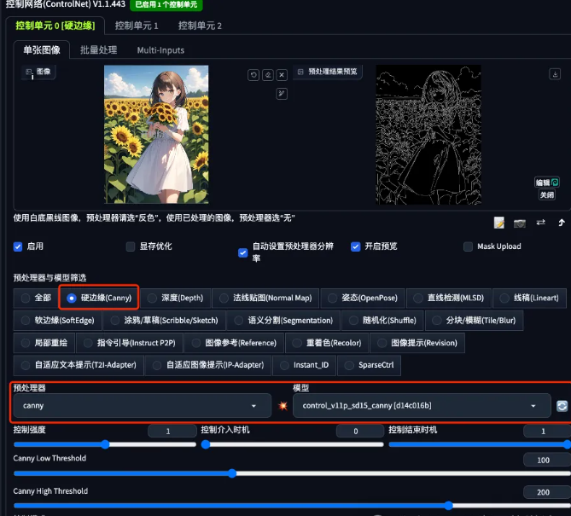Screen dimensions: 571x516
Task: Switch to 控制单元 1 tab
Action: (x=137, y=26)
